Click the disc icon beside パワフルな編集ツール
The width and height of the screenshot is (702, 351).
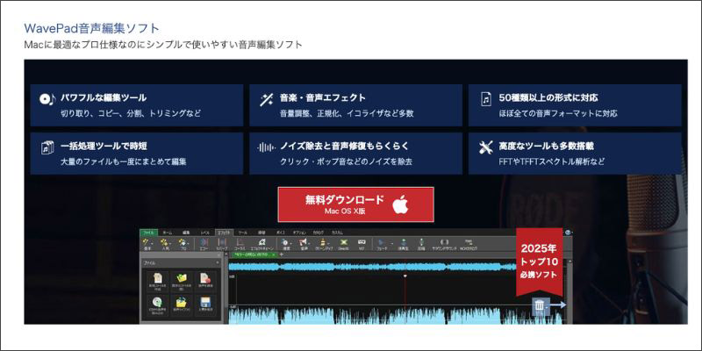(47, 99)
